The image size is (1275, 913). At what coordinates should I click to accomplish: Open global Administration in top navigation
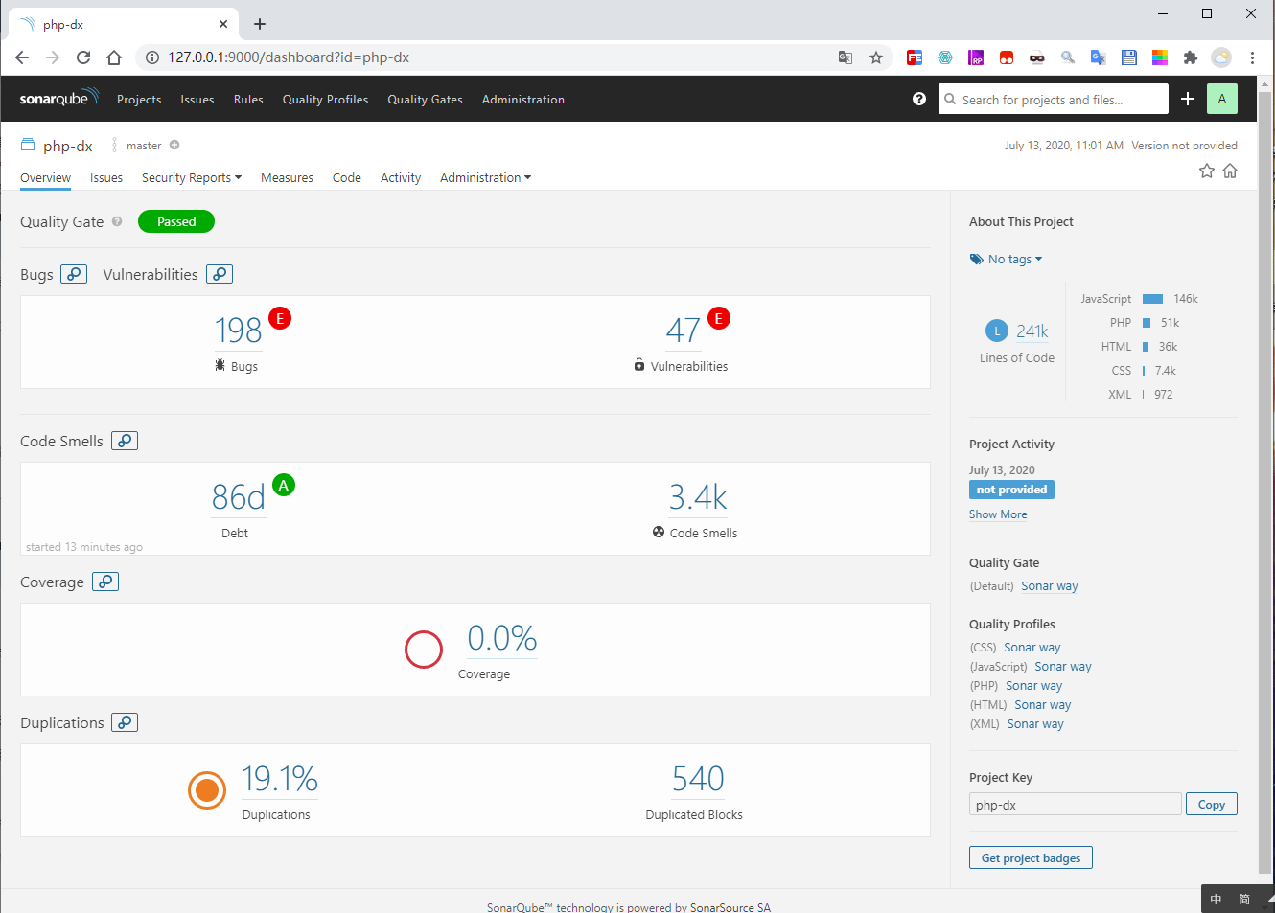(523, 100)
